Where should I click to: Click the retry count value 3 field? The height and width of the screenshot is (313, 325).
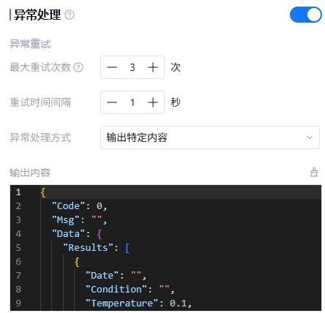132,67
